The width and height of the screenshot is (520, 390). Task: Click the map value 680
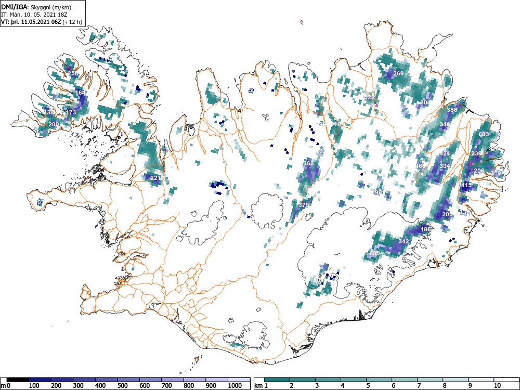374,254
